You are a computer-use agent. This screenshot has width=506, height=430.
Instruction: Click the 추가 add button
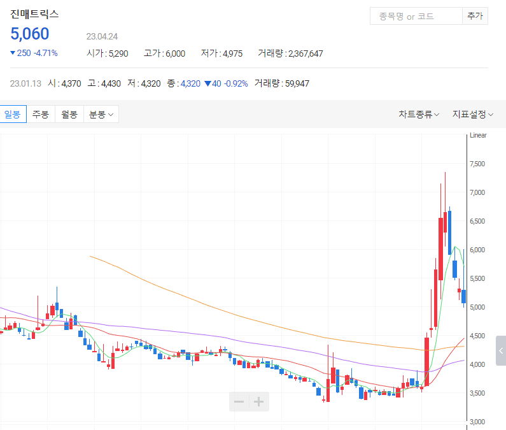click(475, 16)
